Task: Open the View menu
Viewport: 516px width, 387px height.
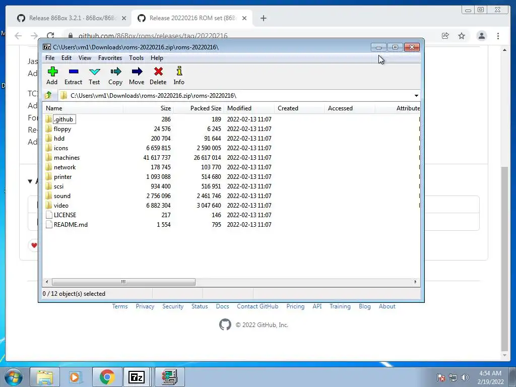Action: point(85,58)
